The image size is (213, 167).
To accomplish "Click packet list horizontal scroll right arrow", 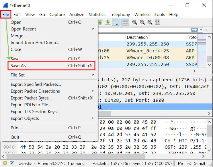I will click(194, 71).
